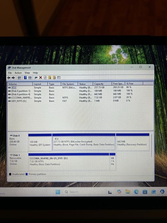The width and height of the screenshot is (167, 223).
Task: Open the View menu
Action: [x=27, y=73]
